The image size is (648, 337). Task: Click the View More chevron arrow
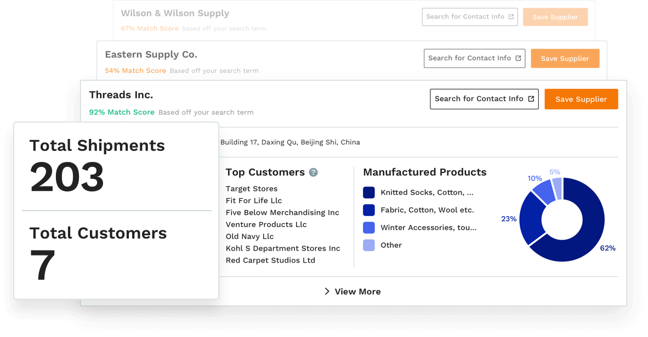tap(327, 291)
